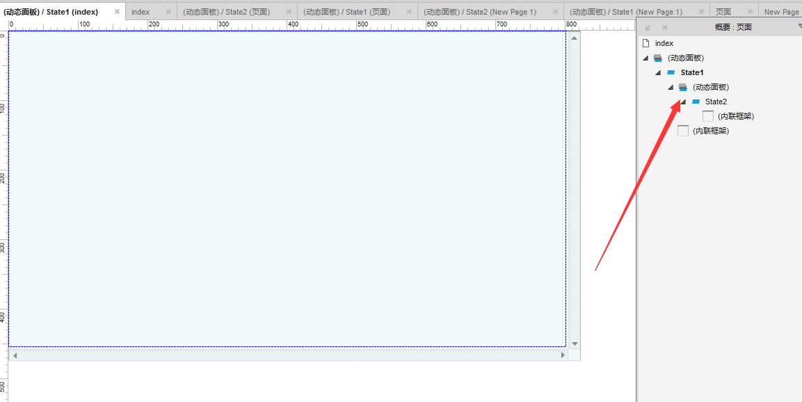Select the (内联框架) label under State2
The image size is (802, 402).
coord(736,117)
